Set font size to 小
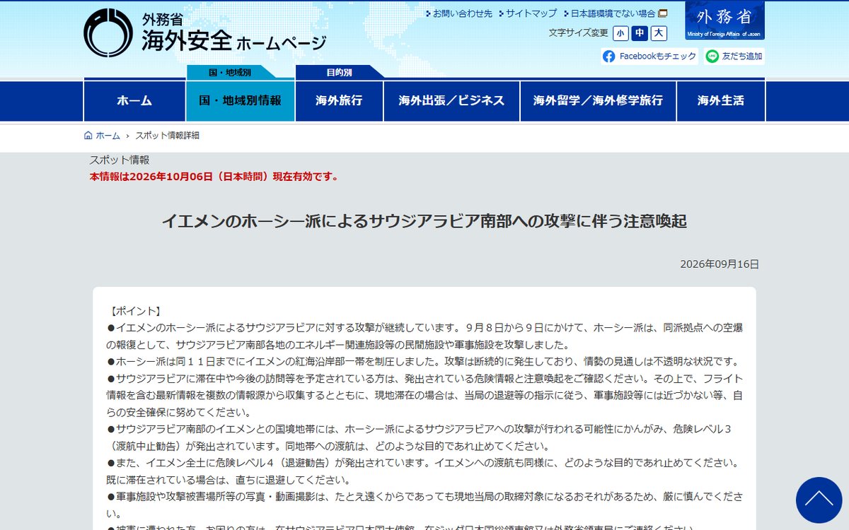This screenshot has width=849, height=530. pyautogui.click(x=620, y=33)
